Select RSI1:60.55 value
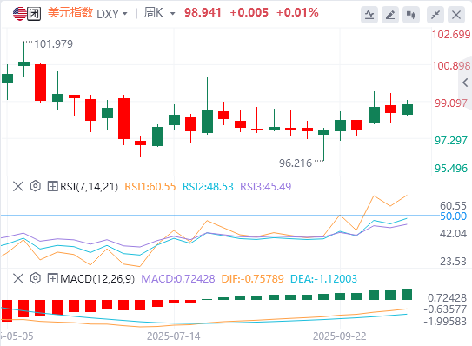The image size is (472, 346). (150, 187)
